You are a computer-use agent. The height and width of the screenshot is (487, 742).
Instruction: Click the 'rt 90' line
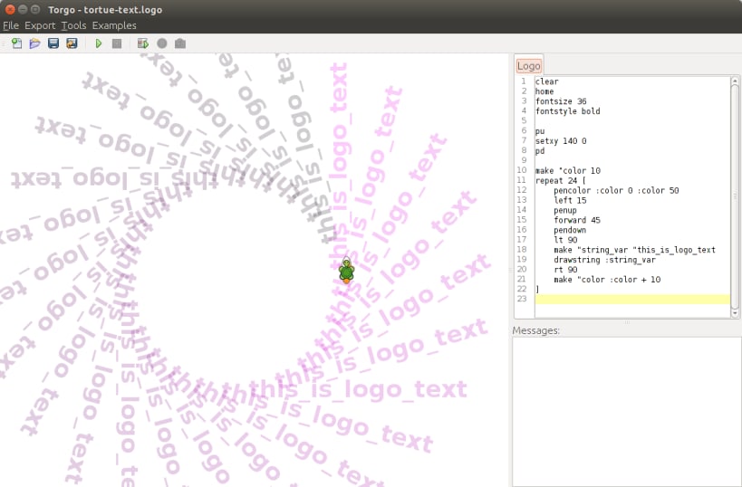click(x=565, y=270)
